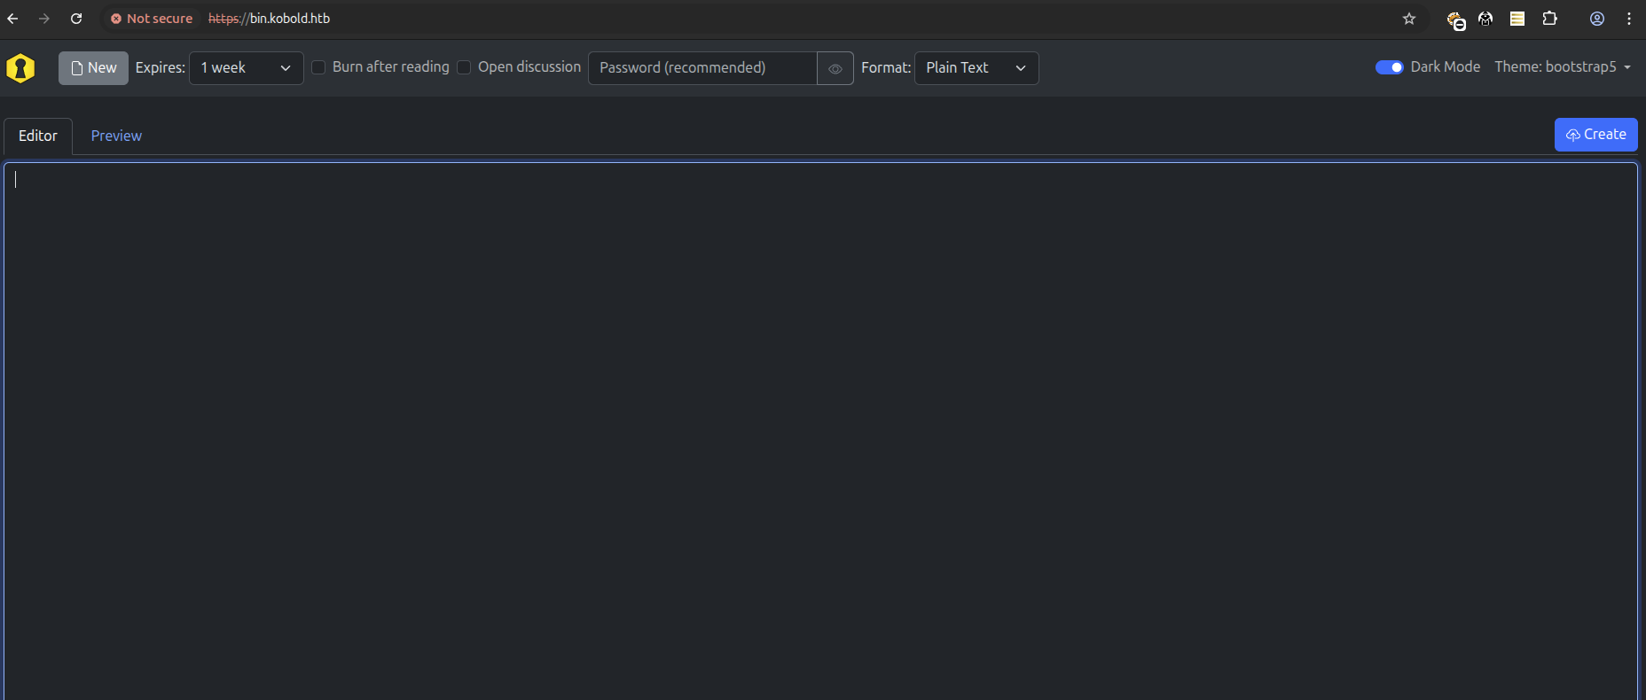Screen dimensions: 1646x700
Task: Reload the page
Action: 76,19
